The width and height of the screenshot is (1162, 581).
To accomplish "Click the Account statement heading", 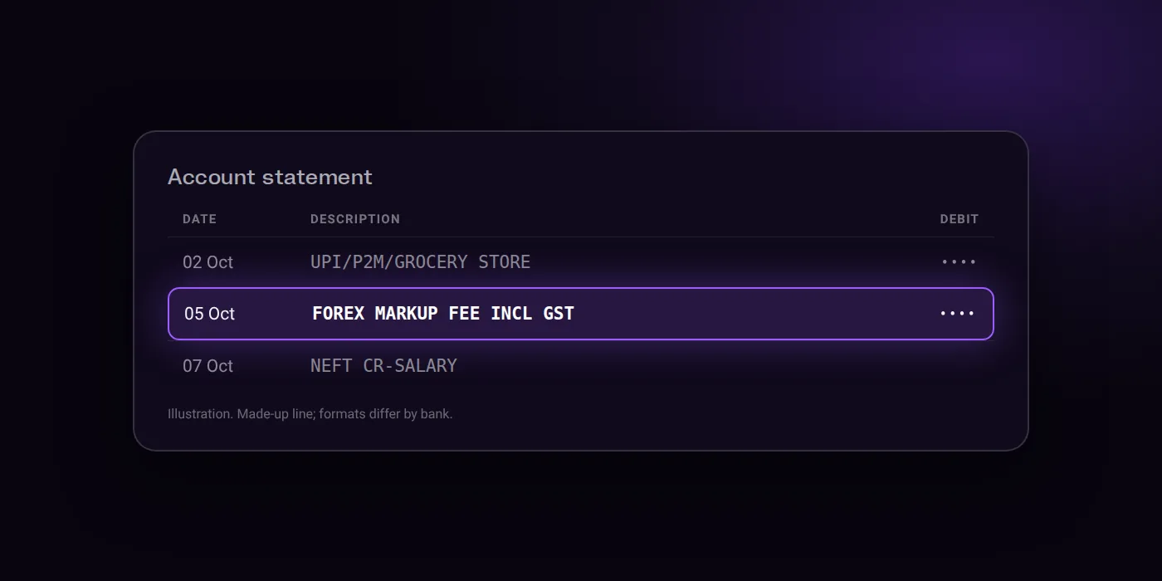I will [x=270, y=177].
